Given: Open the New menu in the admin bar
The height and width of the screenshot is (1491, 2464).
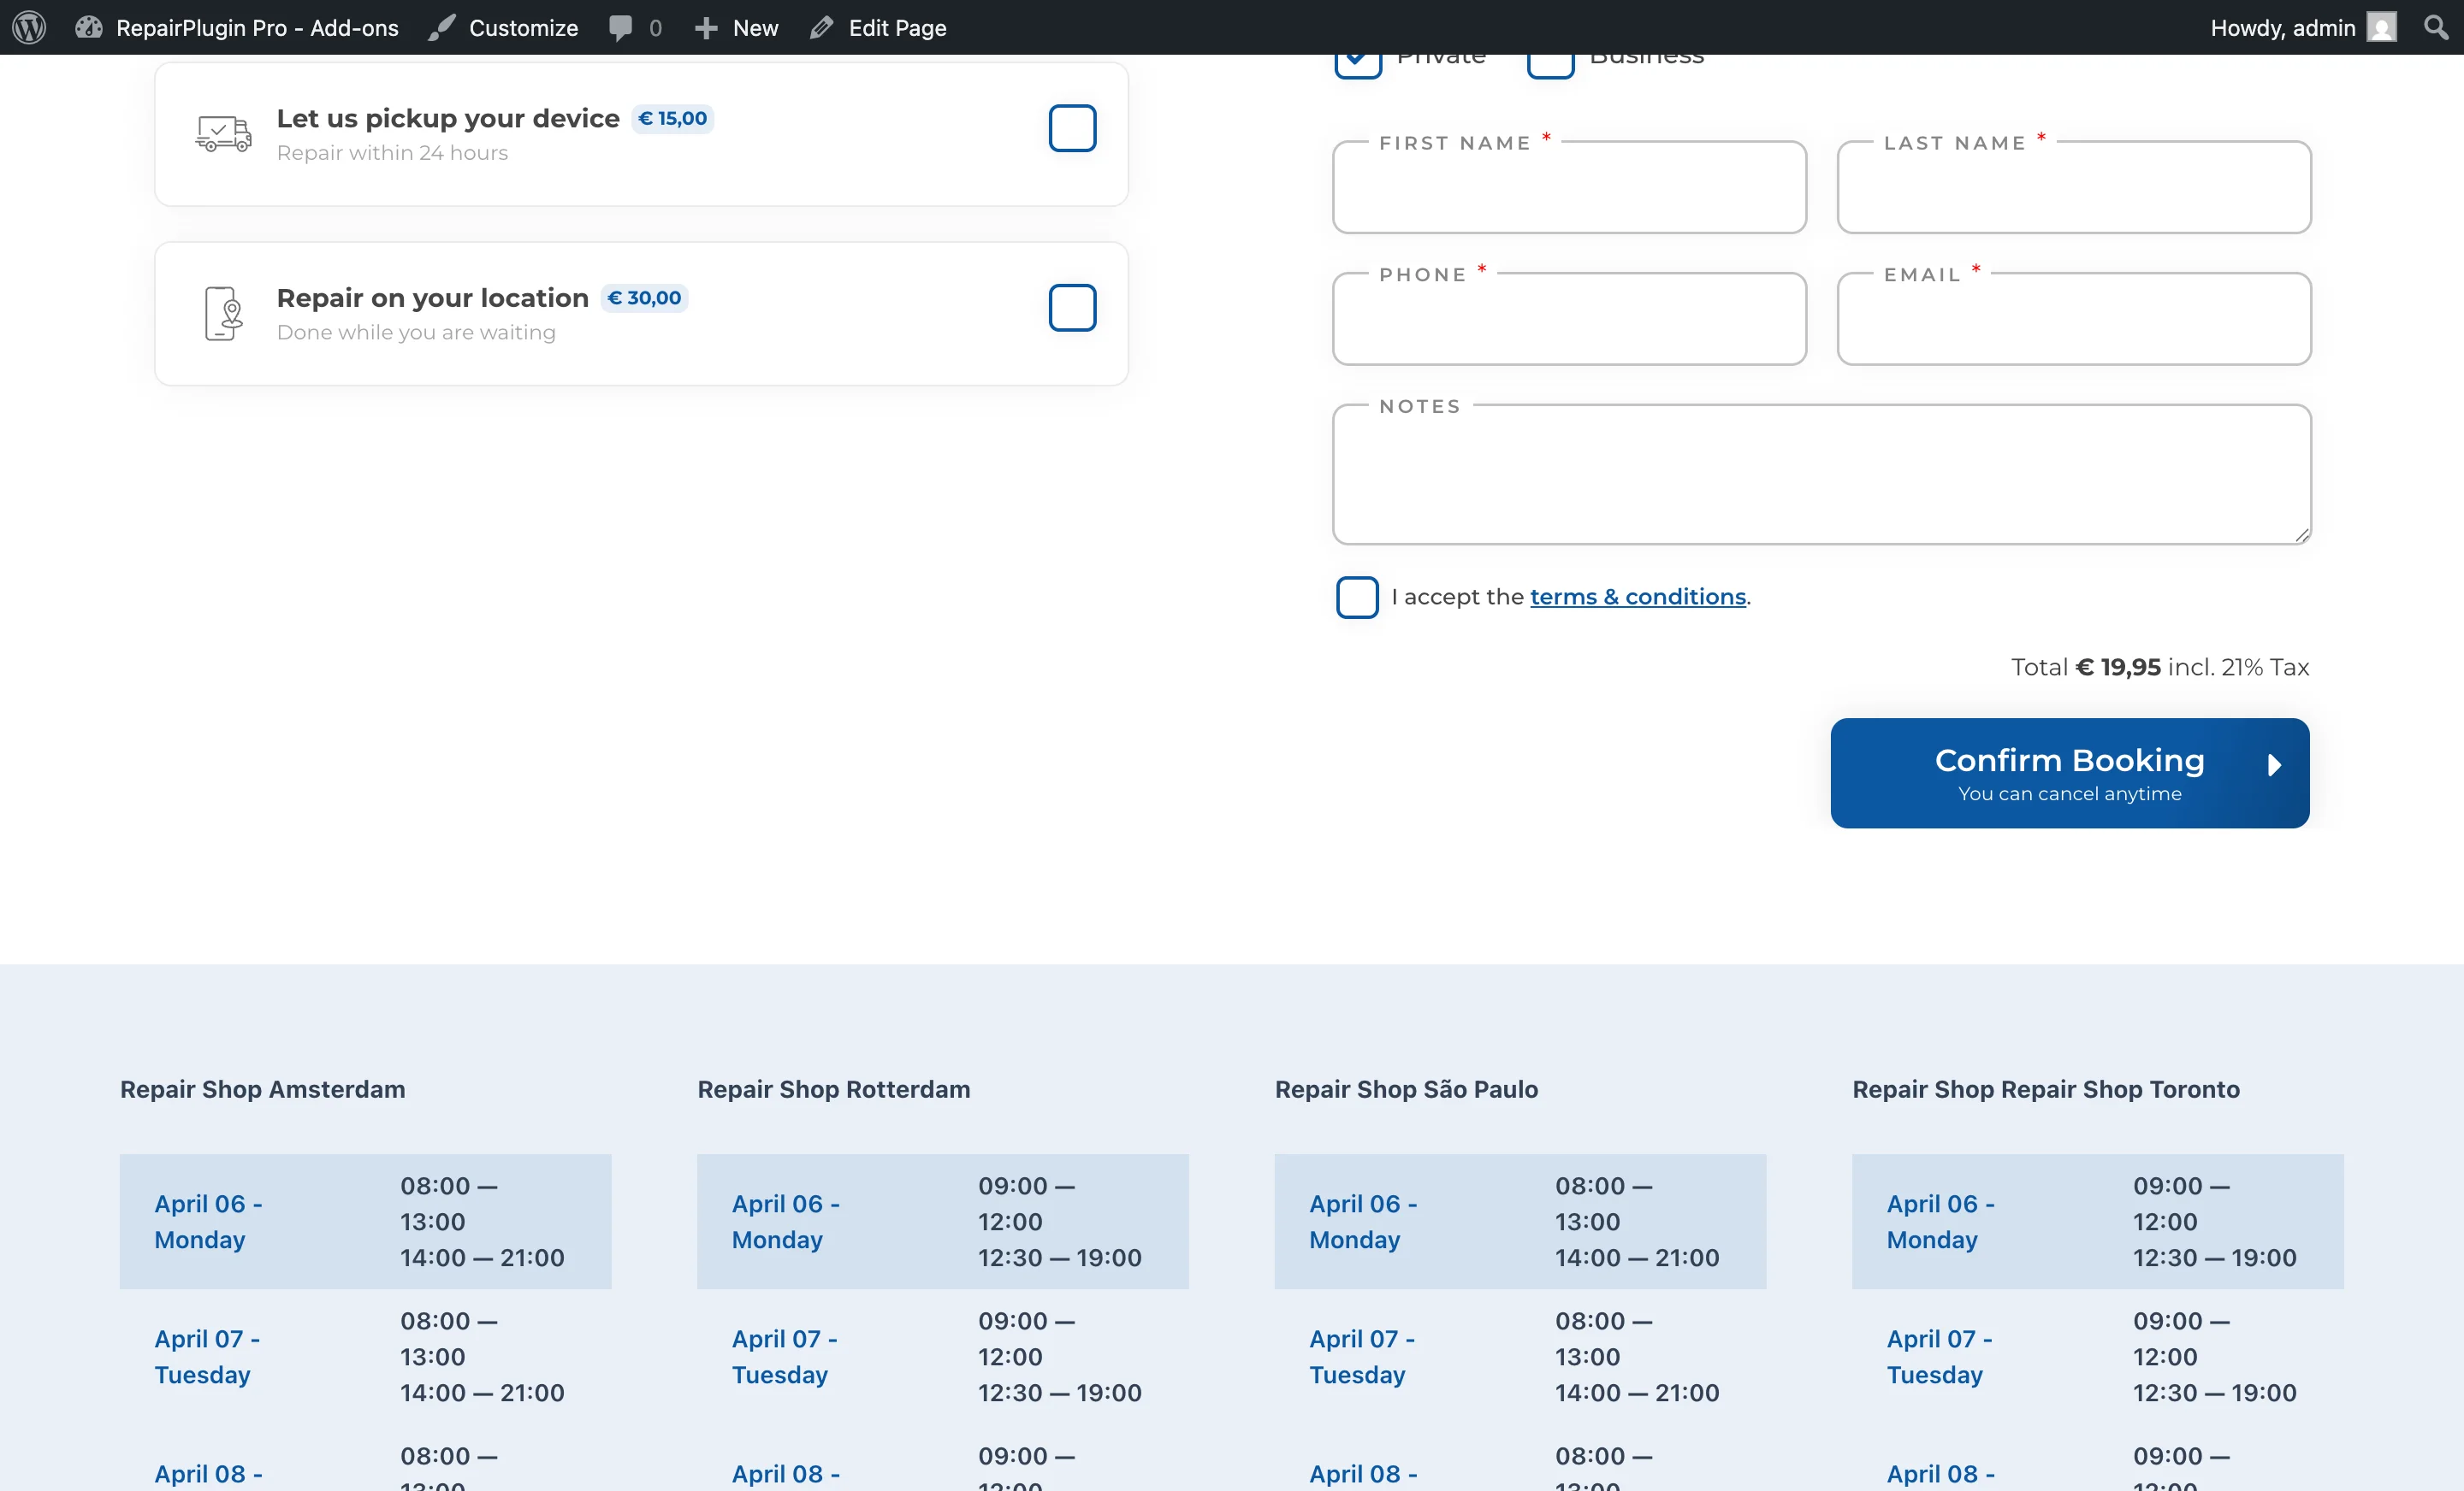Looking at the screenshot, I should (735, 27).
